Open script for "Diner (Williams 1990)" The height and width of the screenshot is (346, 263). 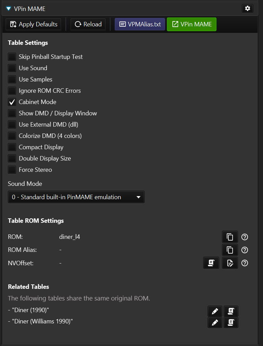click(x=231, y=323)
